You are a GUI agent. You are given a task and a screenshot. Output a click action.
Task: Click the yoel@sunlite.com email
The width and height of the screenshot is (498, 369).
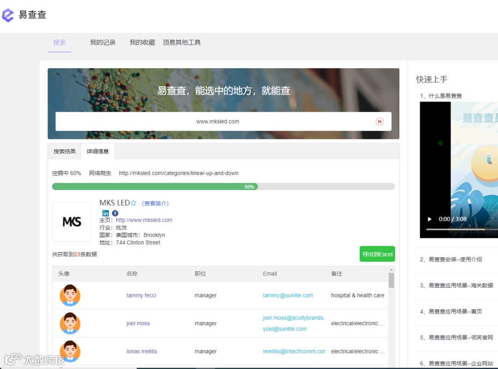point(285,329)
